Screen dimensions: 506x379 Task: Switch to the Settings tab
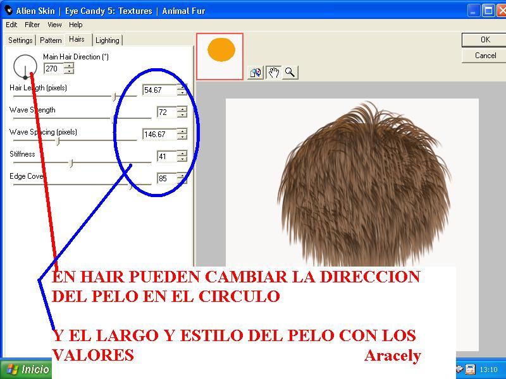click(20, 40)
